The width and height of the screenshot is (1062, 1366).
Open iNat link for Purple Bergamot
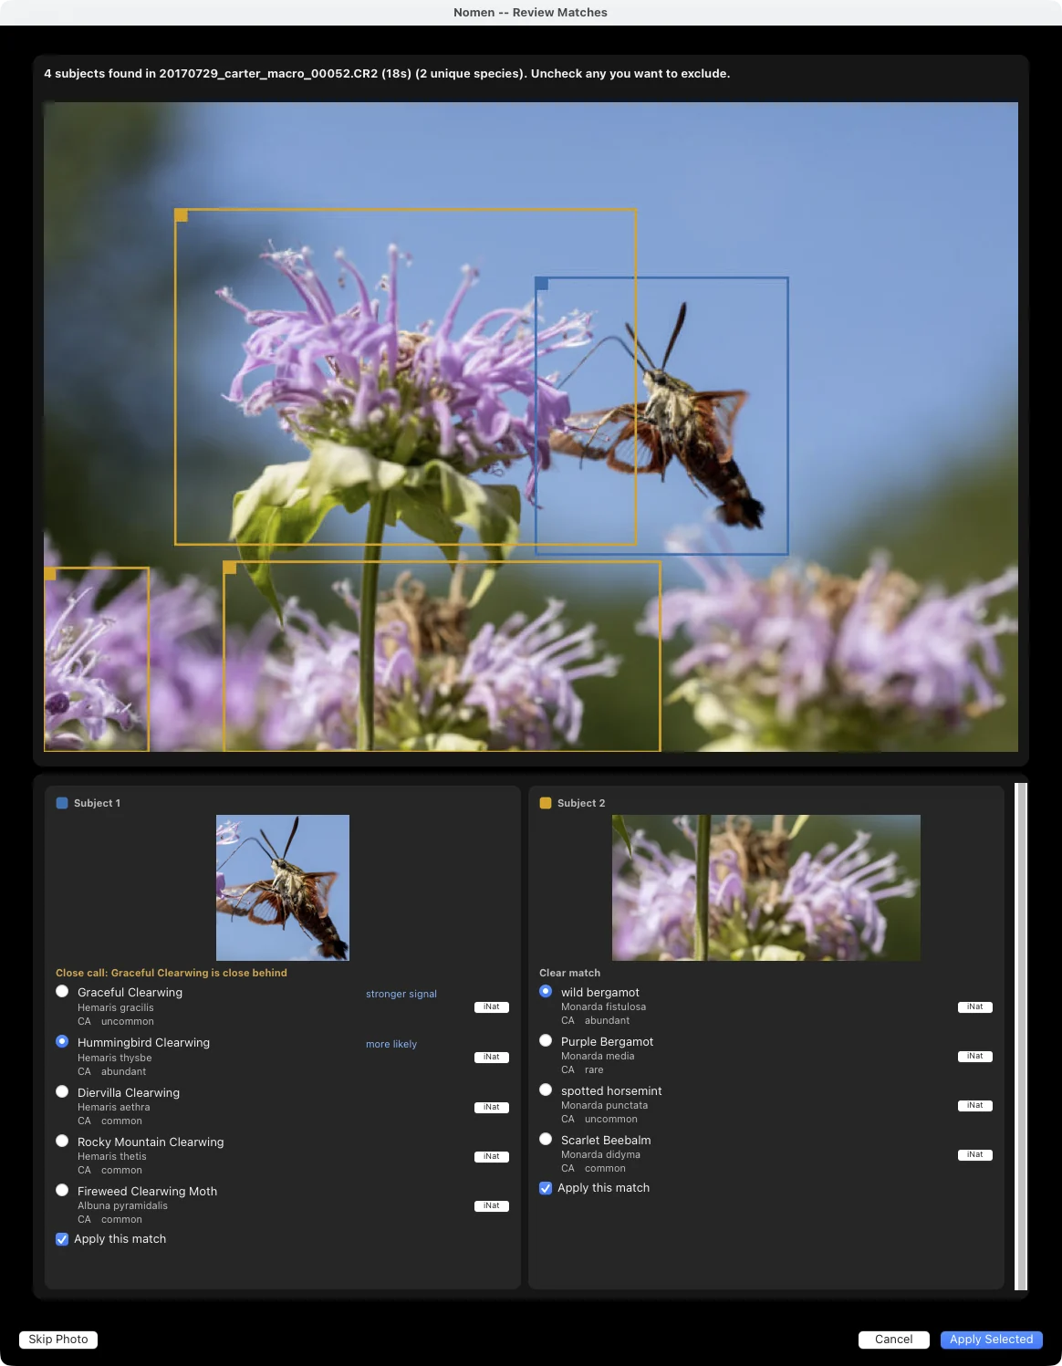pyautogui.click(x=975, y=1057)
